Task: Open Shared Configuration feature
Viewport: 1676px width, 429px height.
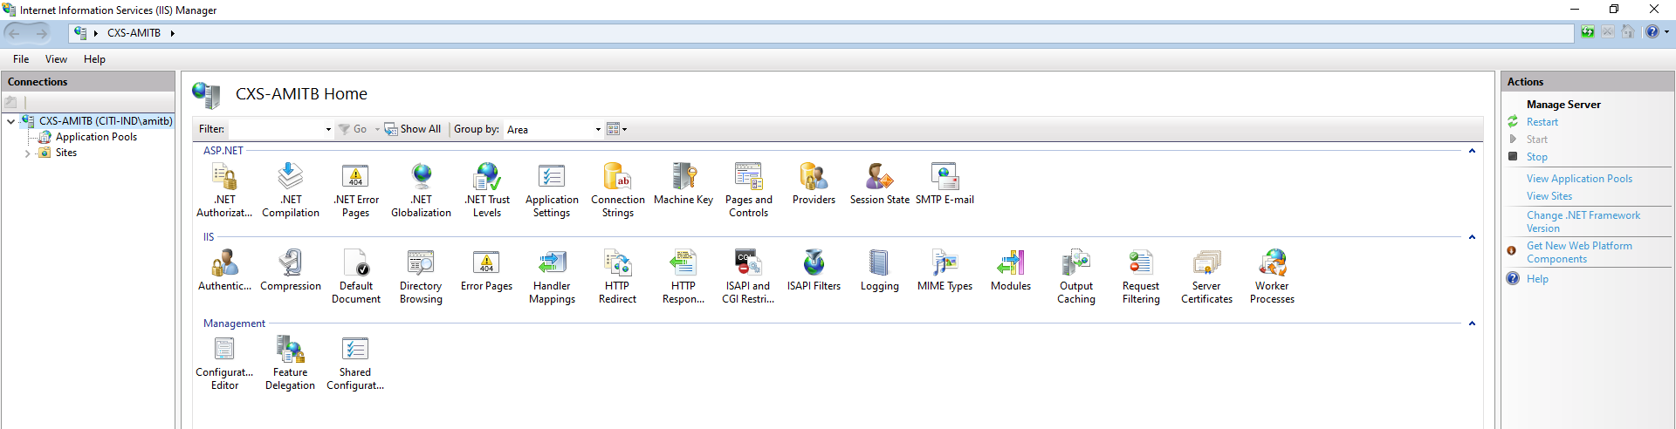Action: 355,362
